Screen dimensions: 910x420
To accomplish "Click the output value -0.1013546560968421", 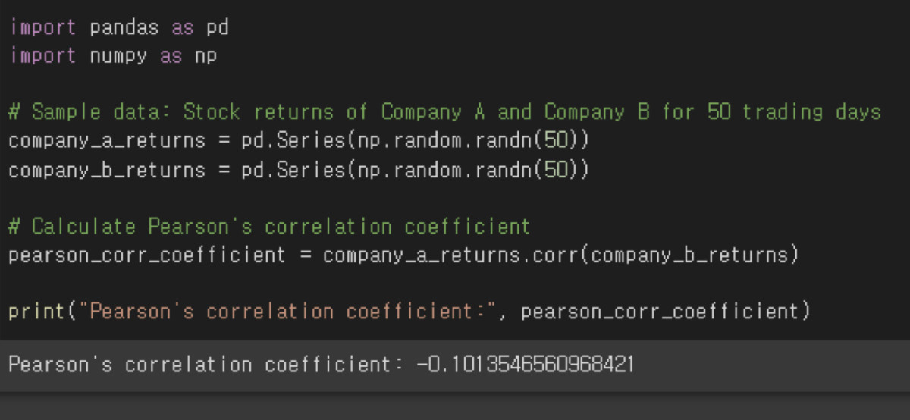I will tap(525, 365).
